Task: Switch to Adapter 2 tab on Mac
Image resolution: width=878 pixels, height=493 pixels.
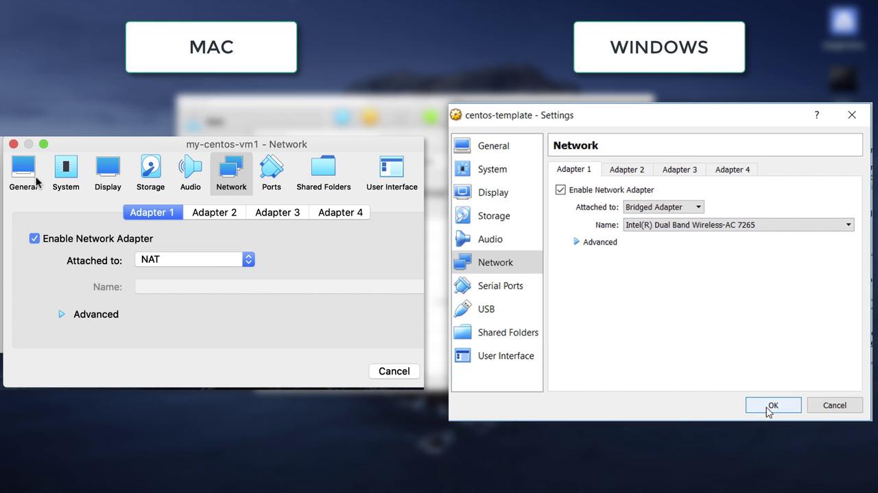Action: coord(214,212)
